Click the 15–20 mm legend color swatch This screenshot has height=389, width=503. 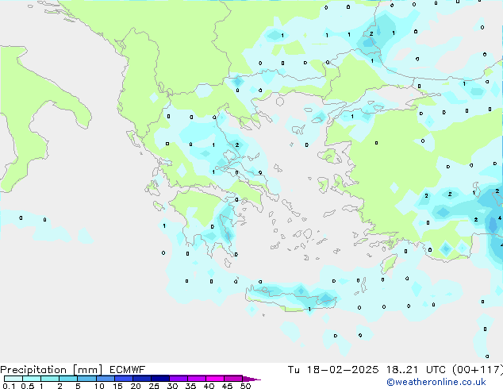point(123,379)
